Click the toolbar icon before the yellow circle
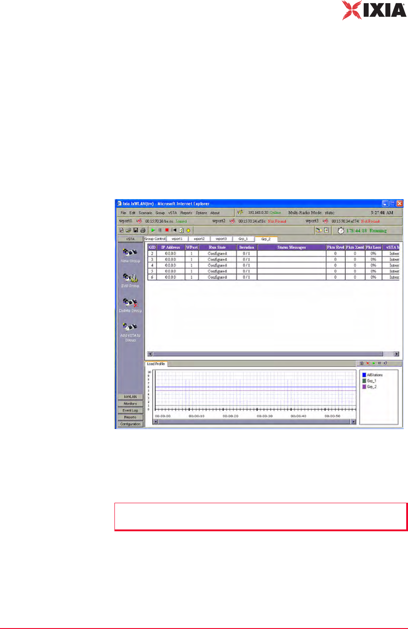This screenshot has height=629, width=408. tap(181, 230)
